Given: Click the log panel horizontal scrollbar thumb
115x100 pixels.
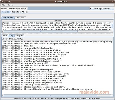Looking at the screenshot, I should (x=50, y=95).
